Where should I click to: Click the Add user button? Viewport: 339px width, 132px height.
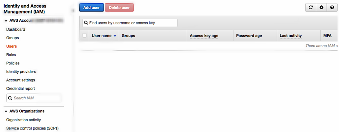91,8
